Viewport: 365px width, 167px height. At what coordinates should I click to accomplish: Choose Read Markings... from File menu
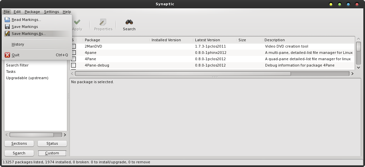point(37,20)
